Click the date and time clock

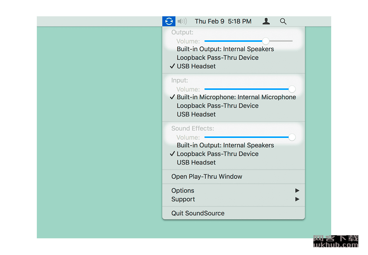[x=223, y=21]
